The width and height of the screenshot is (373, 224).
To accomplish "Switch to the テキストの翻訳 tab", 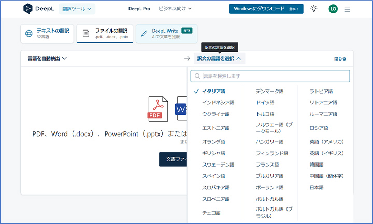I will click(x=47, y=34).
